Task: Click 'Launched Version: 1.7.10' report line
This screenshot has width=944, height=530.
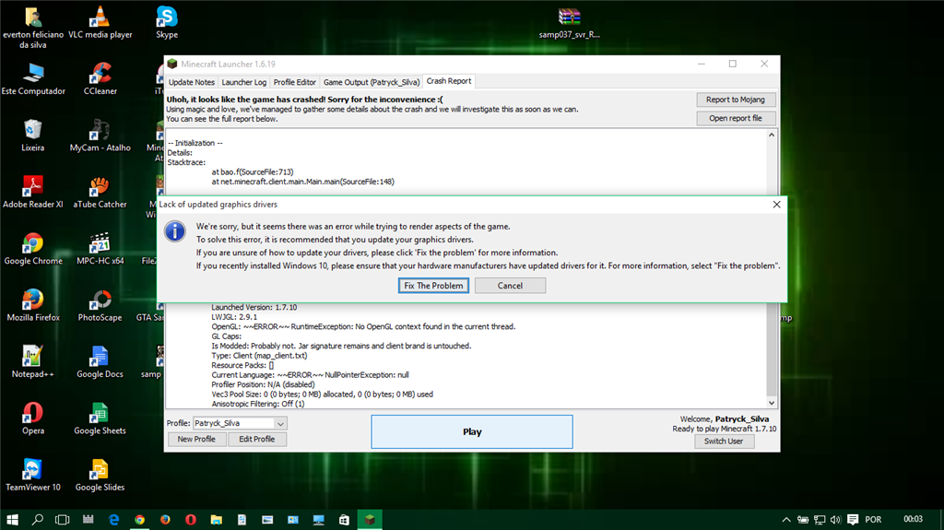Action: pos(254,307)
